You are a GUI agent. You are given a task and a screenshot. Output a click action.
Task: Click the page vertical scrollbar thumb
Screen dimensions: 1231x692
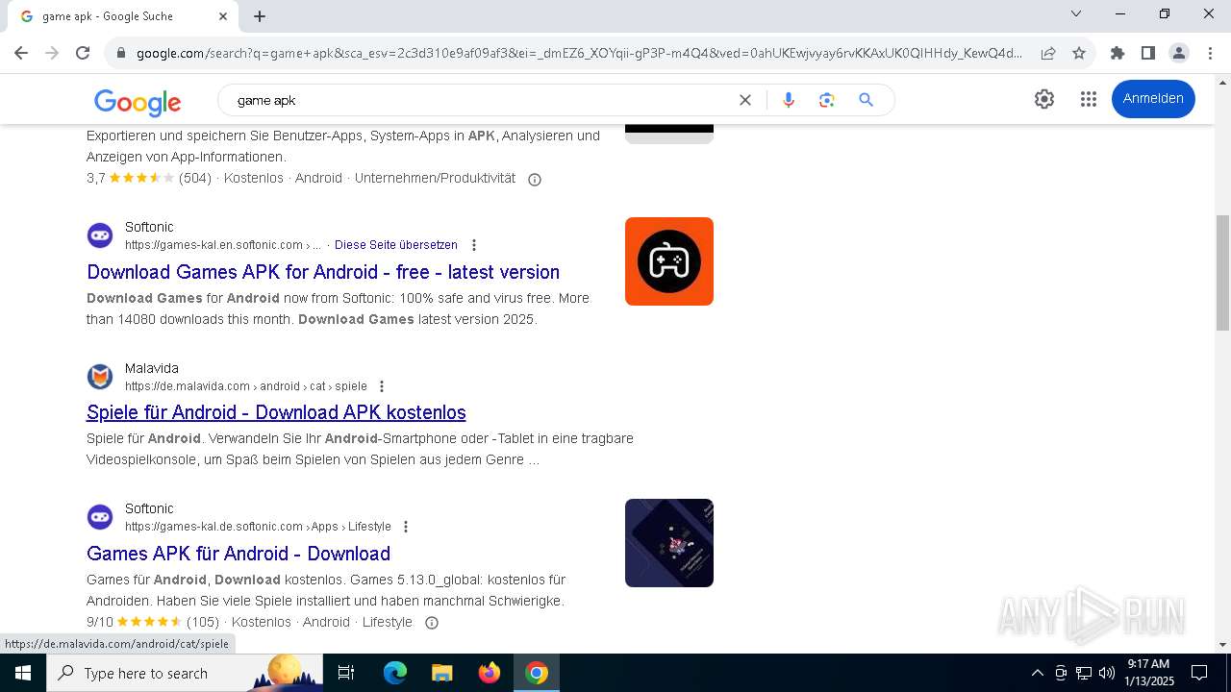(x=1222, y=273)
